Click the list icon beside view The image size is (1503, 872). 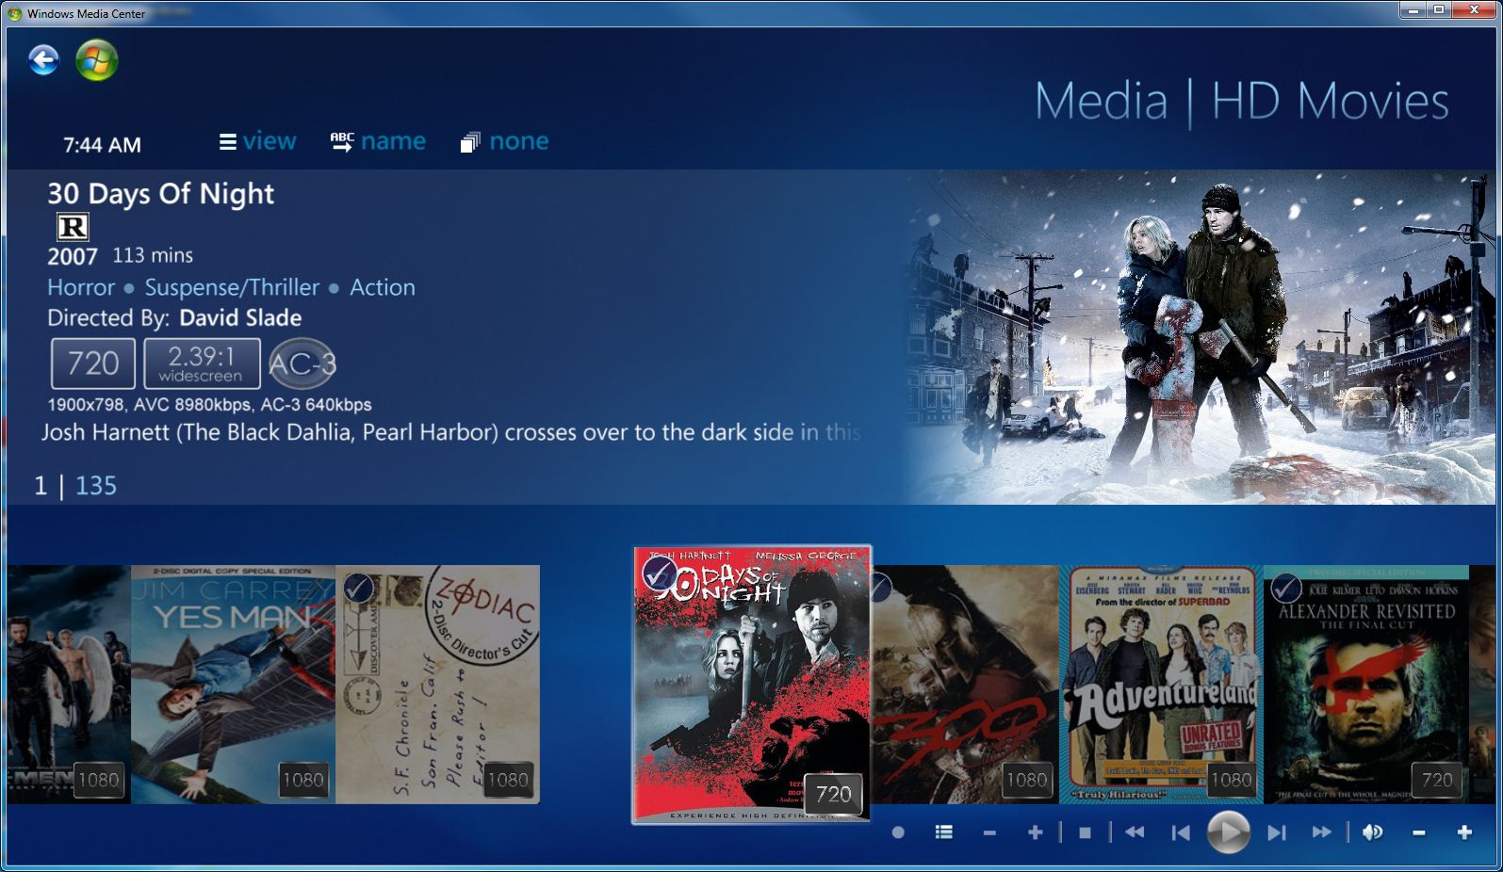point(227,142)
